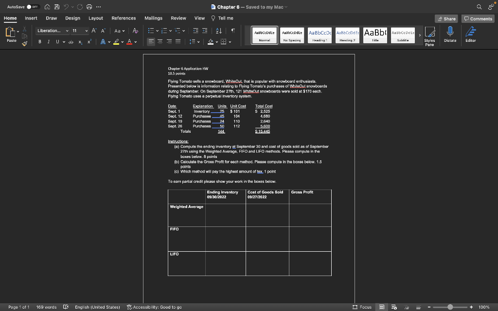Click the Paste clipboard icon

click(10, 32)
